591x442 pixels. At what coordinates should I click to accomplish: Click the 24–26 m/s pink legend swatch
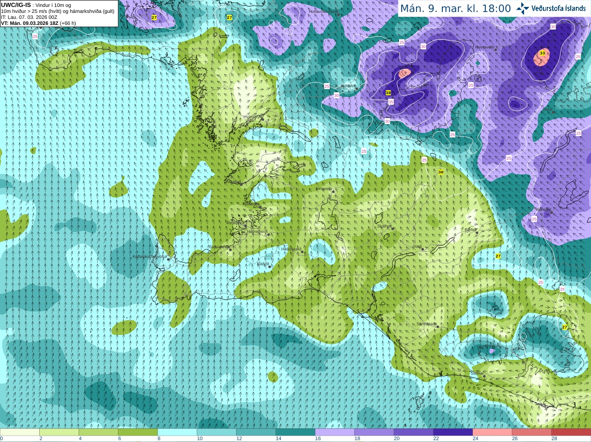click(x=493, y=432)
